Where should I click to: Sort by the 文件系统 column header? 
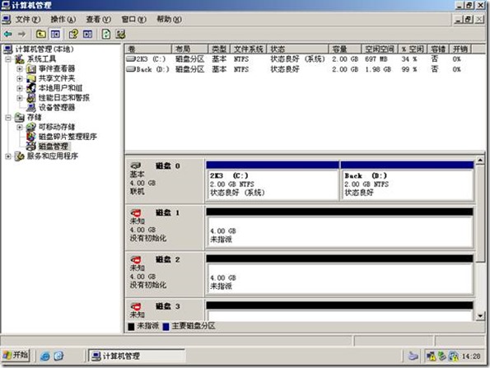coord(249,49)
